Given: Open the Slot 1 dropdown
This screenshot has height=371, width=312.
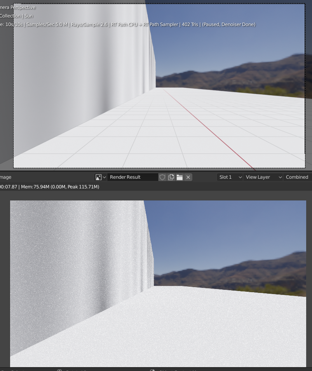Looking at the screenshot, I should (x=230, y=177).
